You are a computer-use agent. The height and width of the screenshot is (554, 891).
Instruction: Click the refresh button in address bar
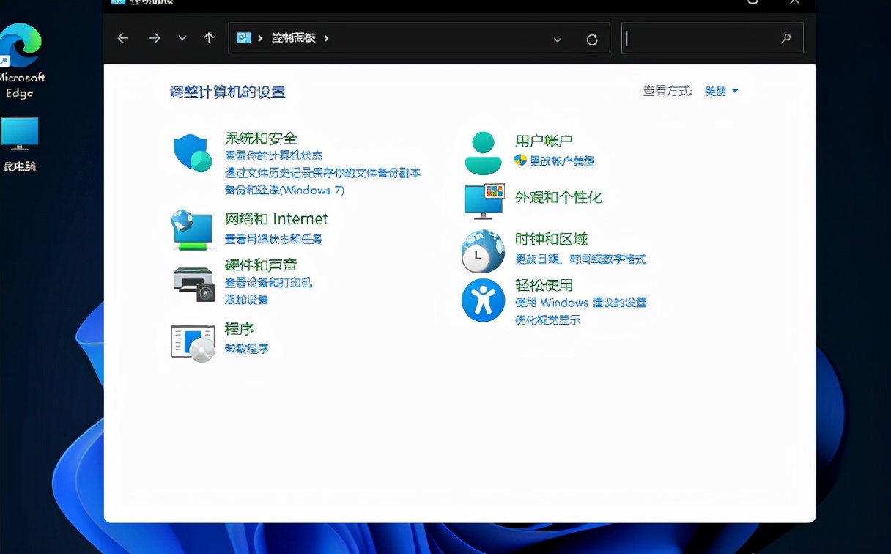pyautogui.click(x=592, y=40)
